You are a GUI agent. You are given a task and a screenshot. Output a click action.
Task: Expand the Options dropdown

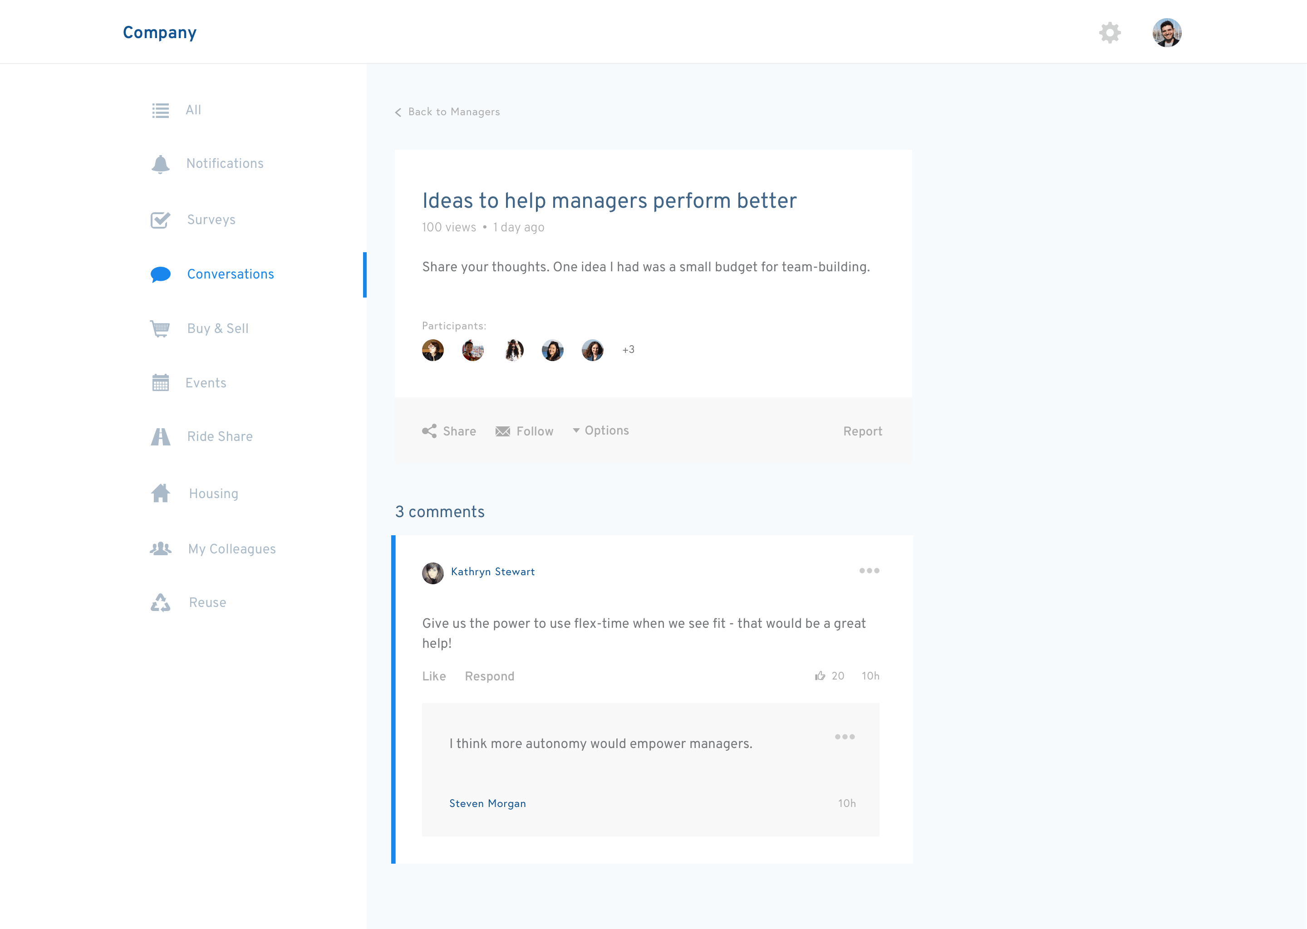(x=601, y=431)
